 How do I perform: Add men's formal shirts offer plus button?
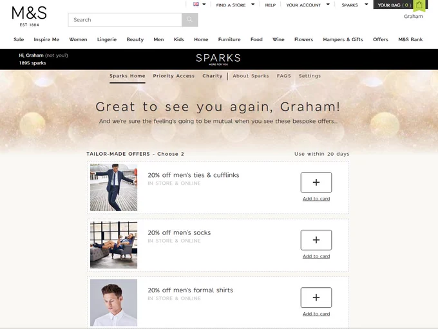click(x=316, y=297)
